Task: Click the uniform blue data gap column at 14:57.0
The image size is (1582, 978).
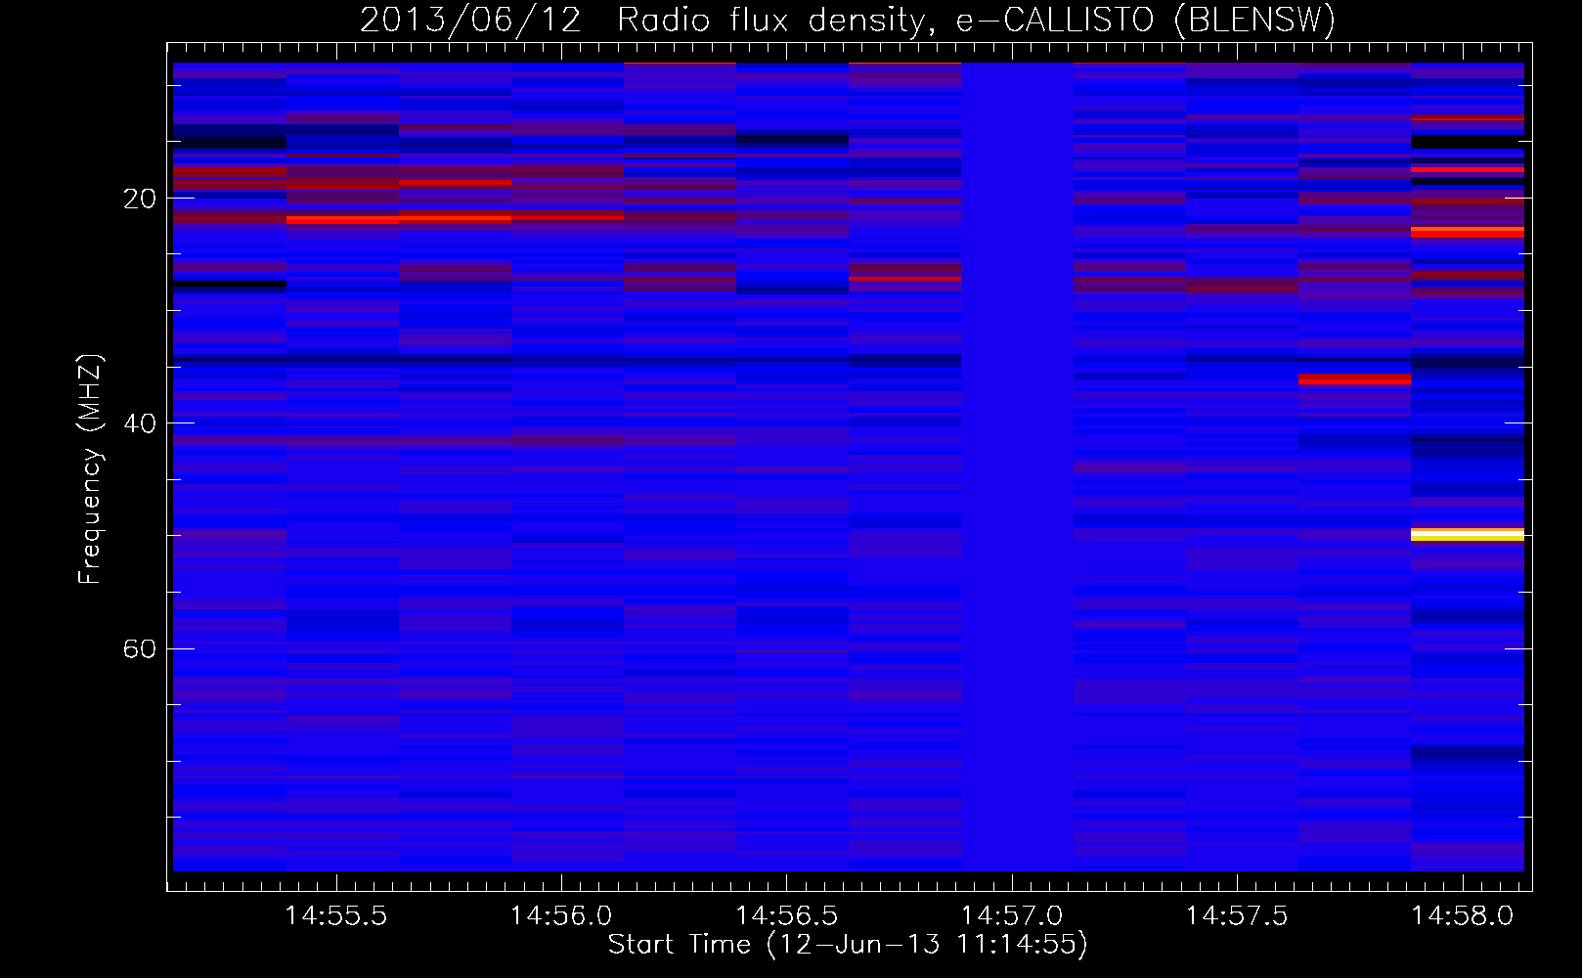Action: pos(1017,467)
